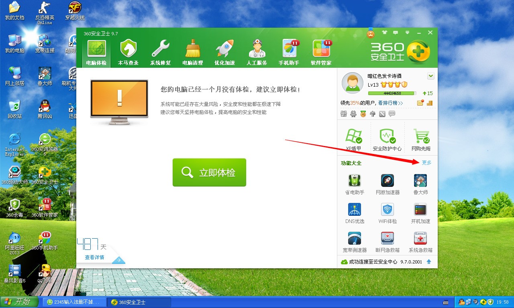Click the update arrow beside version 9.7.0.2001

click(x=429, y=261)
